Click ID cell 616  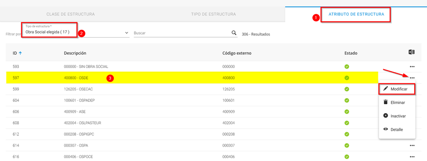coord(16,157)
